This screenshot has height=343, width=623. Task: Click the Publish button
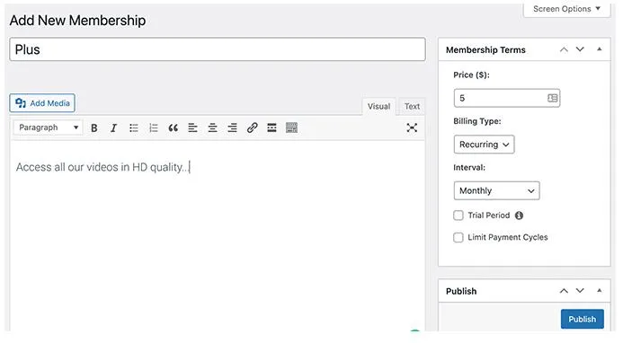pos(582,319)
